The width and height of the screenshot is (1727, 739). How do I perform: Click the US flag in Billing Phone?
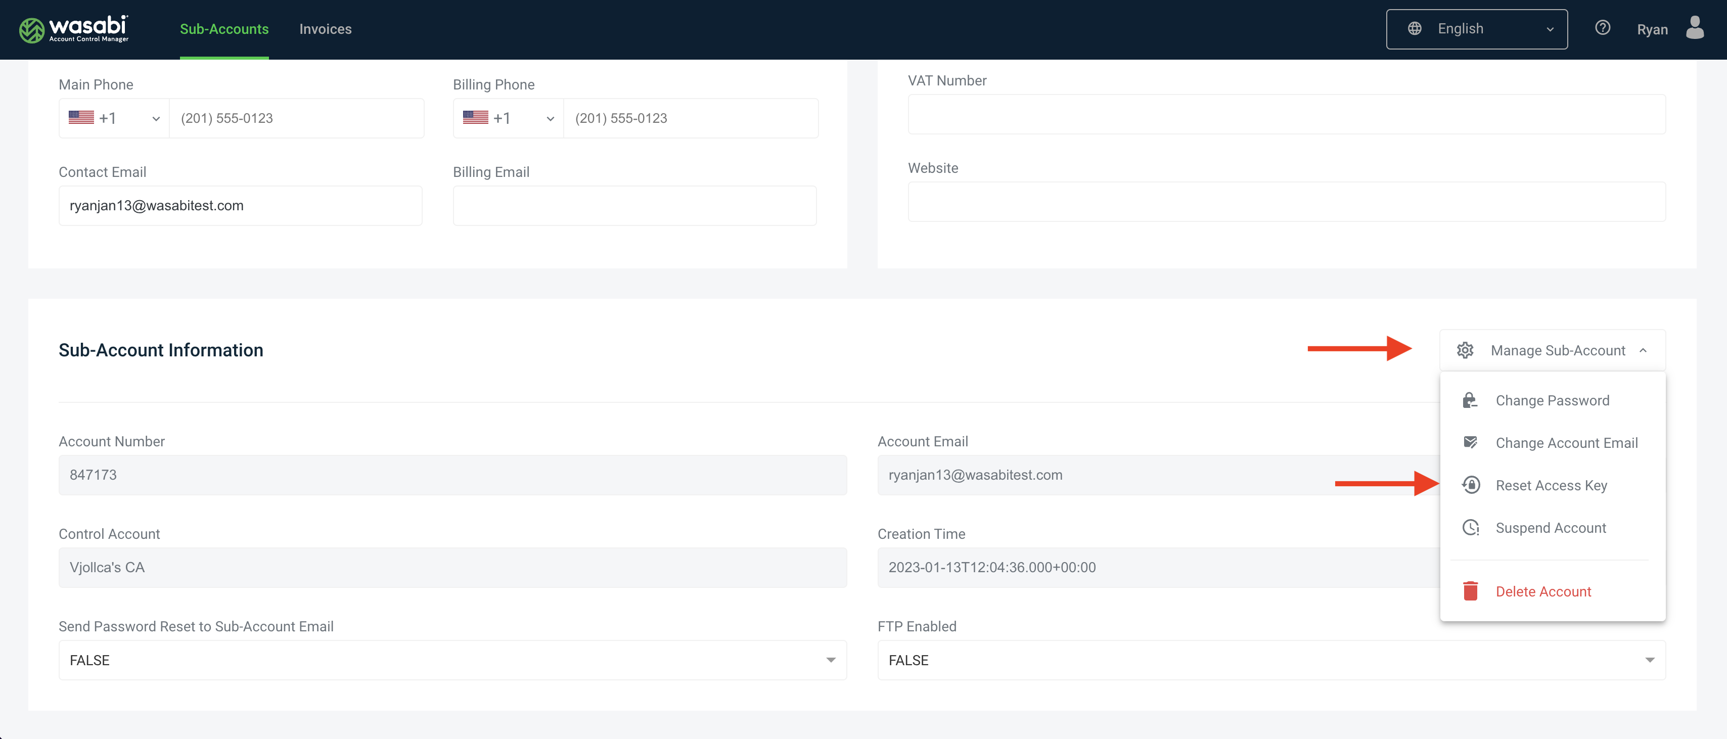point(475,118)
